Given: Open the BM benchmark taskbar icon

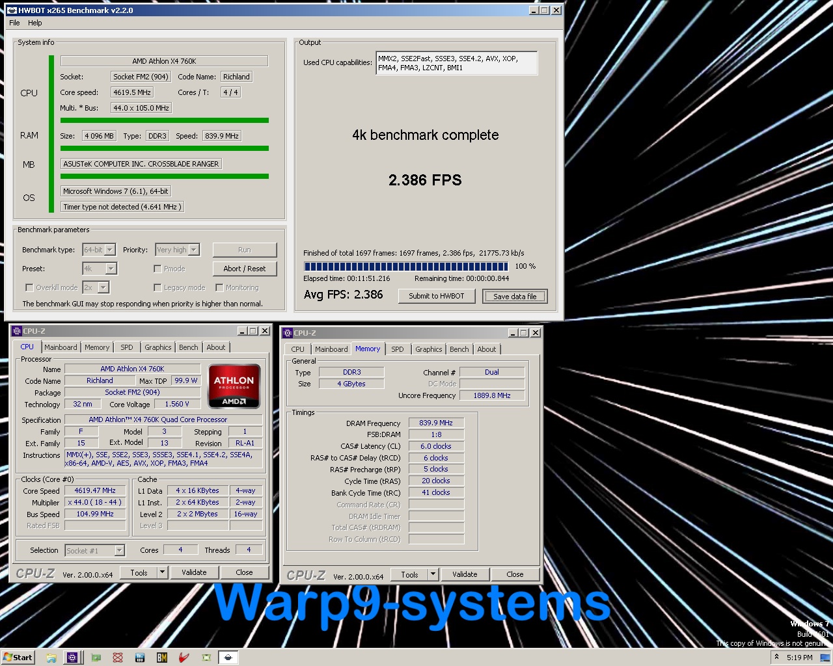Looking at the screenshot, I should coord(162,658).
